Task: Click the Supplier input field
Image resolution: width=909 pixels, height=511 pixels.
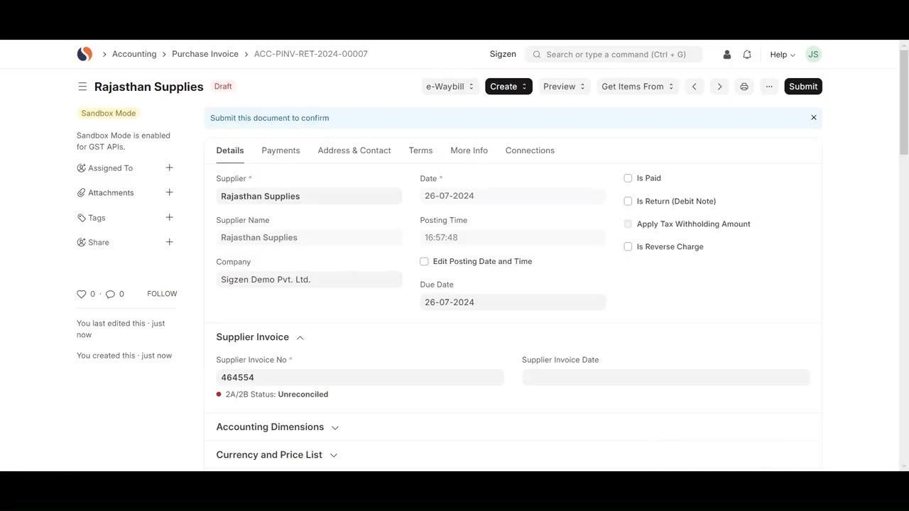Action: [309, 196]
